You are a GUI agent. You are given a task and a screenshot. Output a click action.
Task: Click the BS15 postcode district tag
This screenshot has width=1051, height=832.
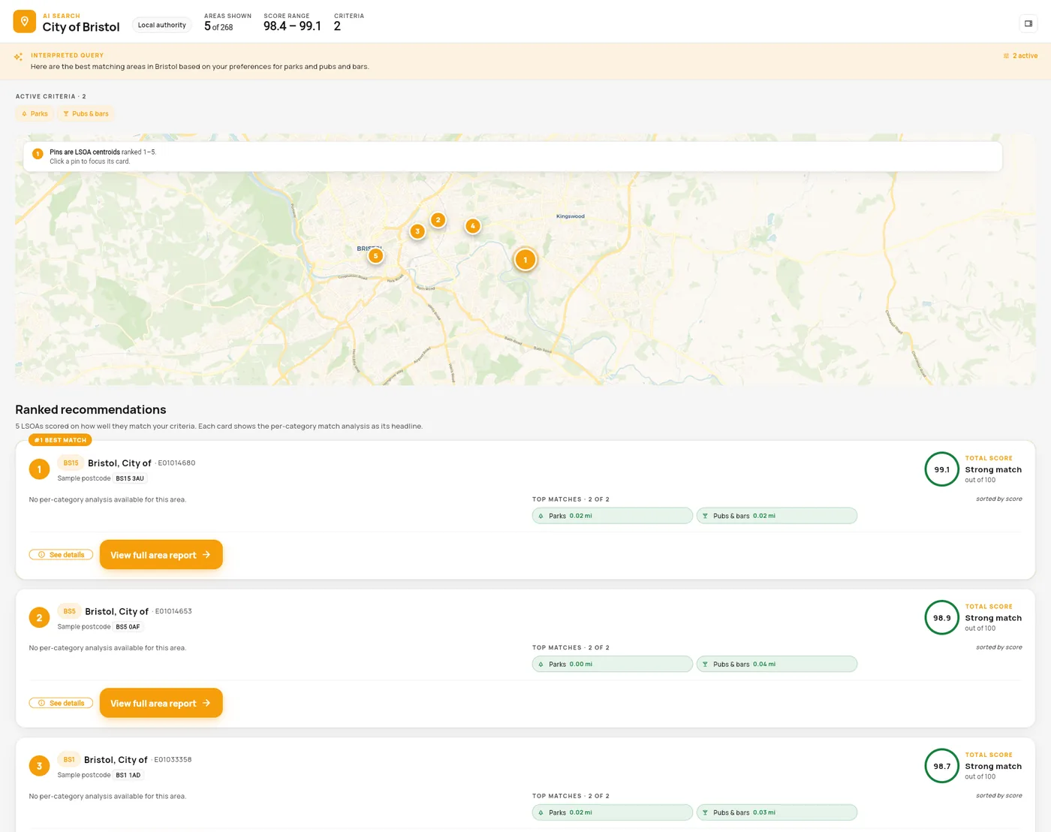point(71,463)
